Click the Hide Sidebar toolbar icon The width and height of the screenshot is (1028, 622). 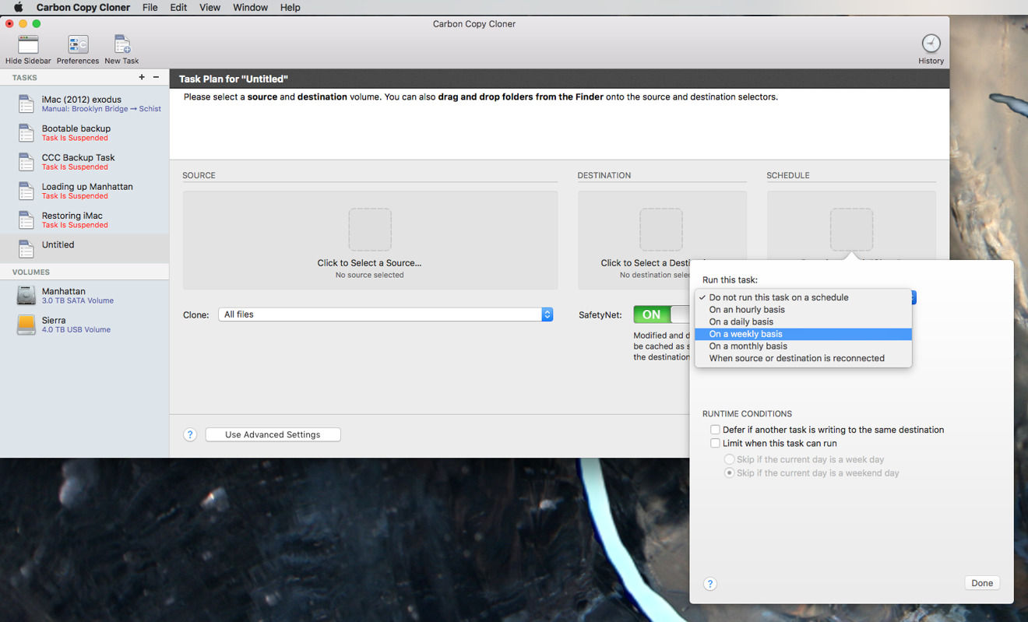click(28, 44)
